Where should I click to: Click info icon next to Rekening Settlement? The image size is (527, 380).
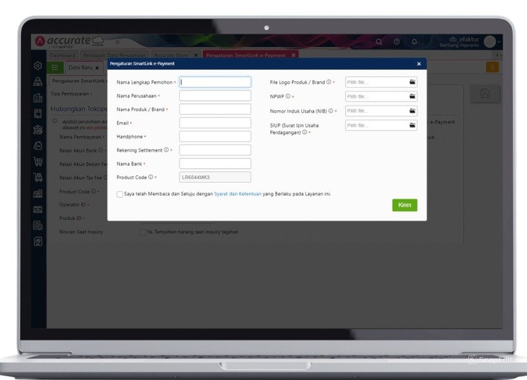(x=166, y=150)
